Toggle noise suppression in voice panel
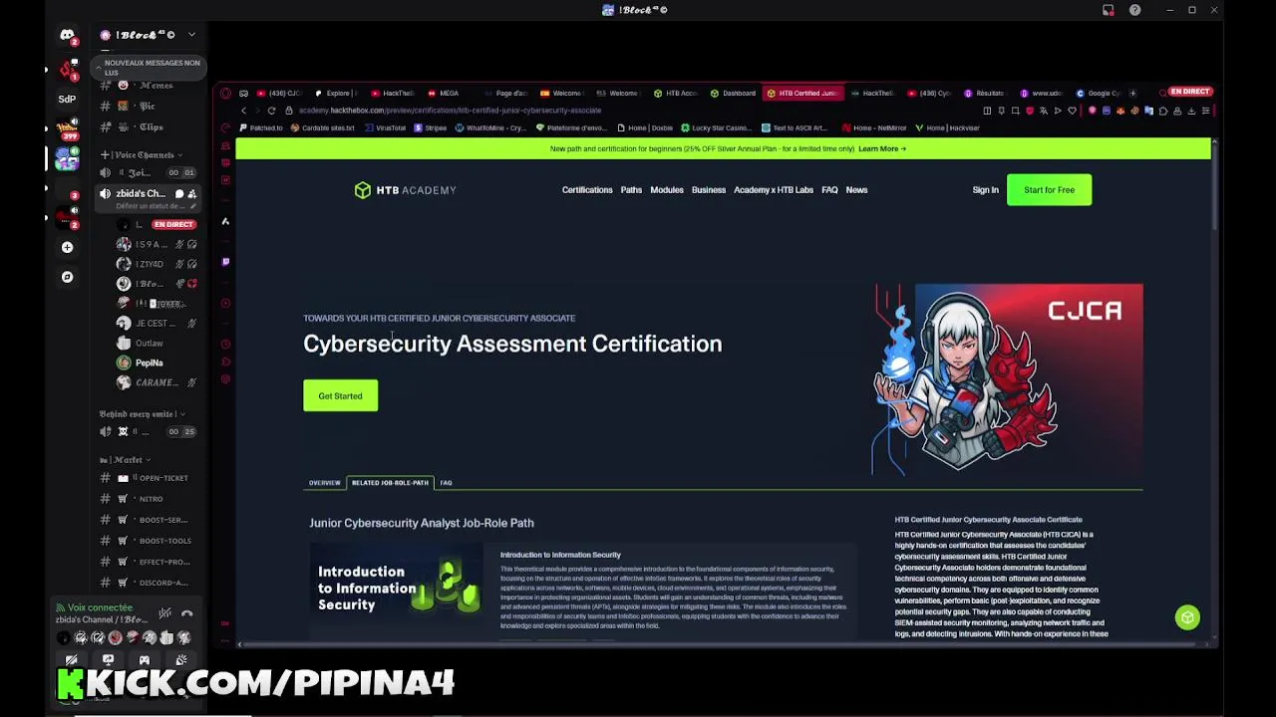Viewport: 1276px width, 717px height. [165, 613]
